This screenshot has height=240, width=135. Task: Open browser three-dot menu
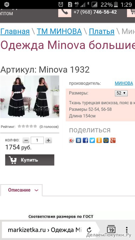127,229
